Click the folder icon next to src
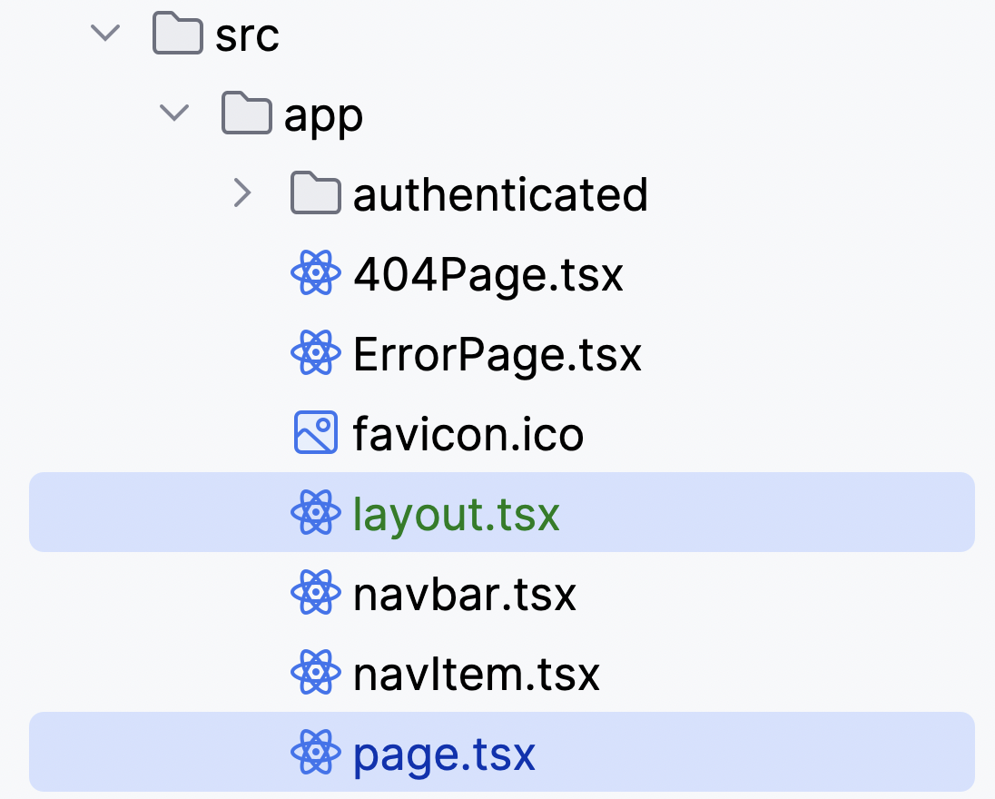The height and width of the screenshot is (799, 995). [177, 34]
